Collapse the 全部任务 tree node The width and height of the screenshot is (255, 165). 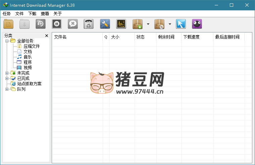click(7, 41)
